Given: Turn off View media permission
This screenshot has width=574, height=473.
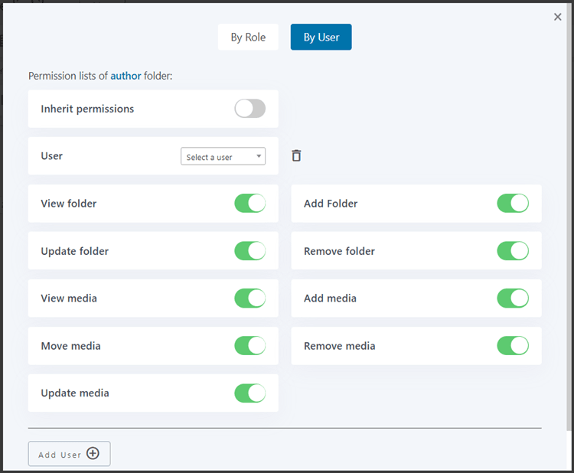Looking at the screenshot, I should tap(249, 298).
